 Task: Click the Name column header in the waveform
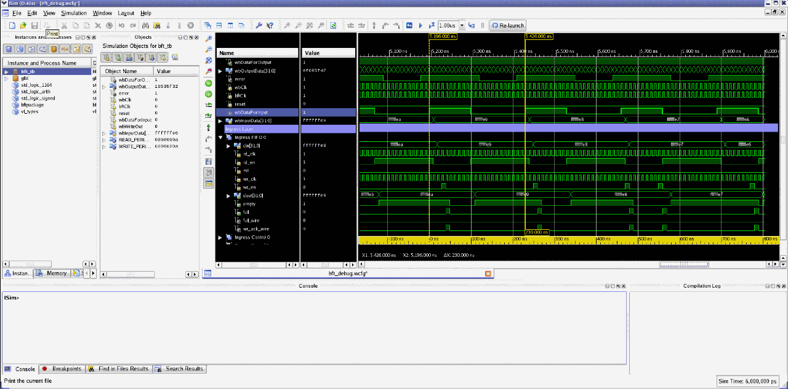(x=258, y=53)
